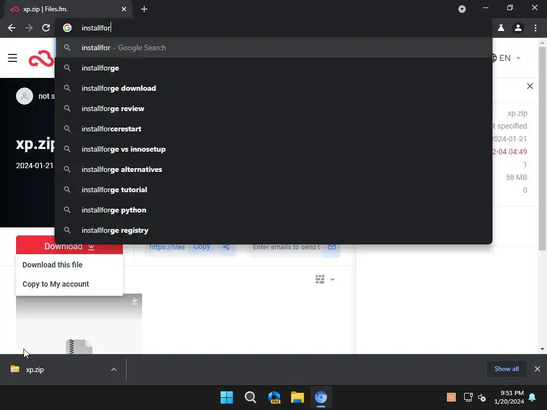Select 'Copy to My account' option

coord(56,284)
